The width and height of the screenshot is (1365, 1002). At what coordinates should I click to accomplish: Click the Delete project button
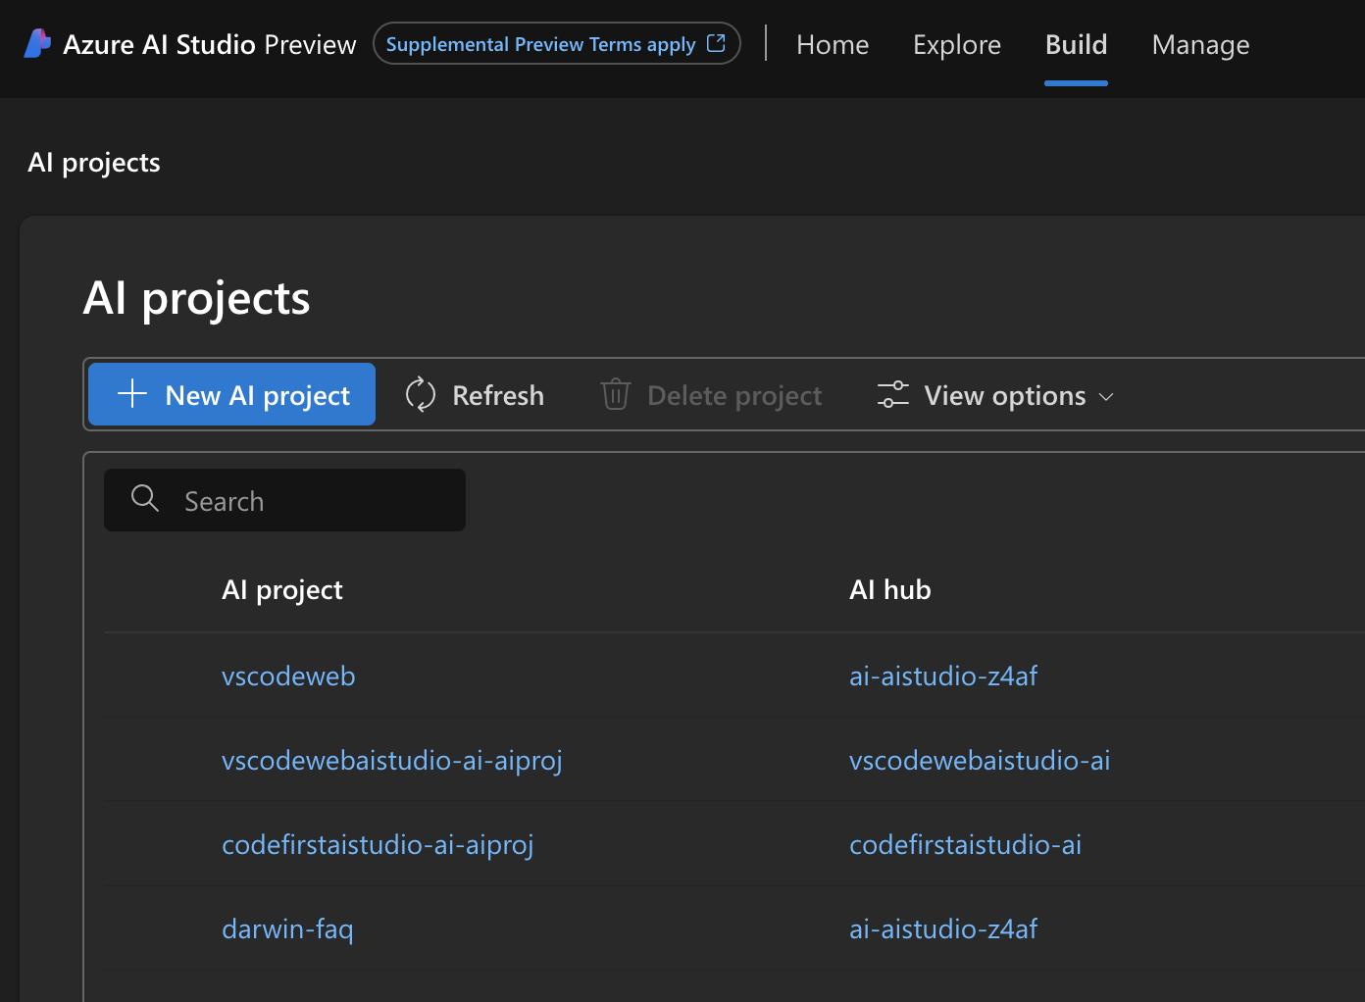711,394
